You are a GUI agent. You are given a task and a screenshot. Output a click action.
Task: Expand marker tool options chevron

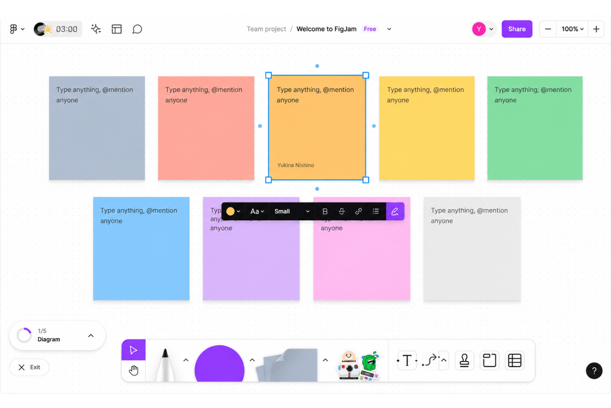[186, 360]
